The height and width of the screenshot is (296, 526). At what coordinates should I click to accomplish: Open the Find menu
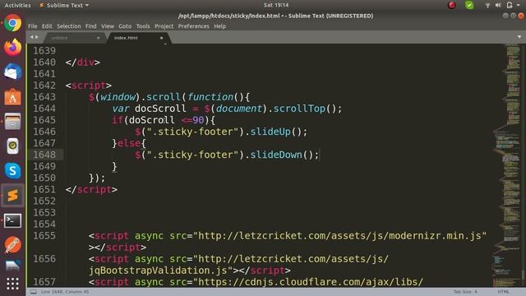click(90, 26)
